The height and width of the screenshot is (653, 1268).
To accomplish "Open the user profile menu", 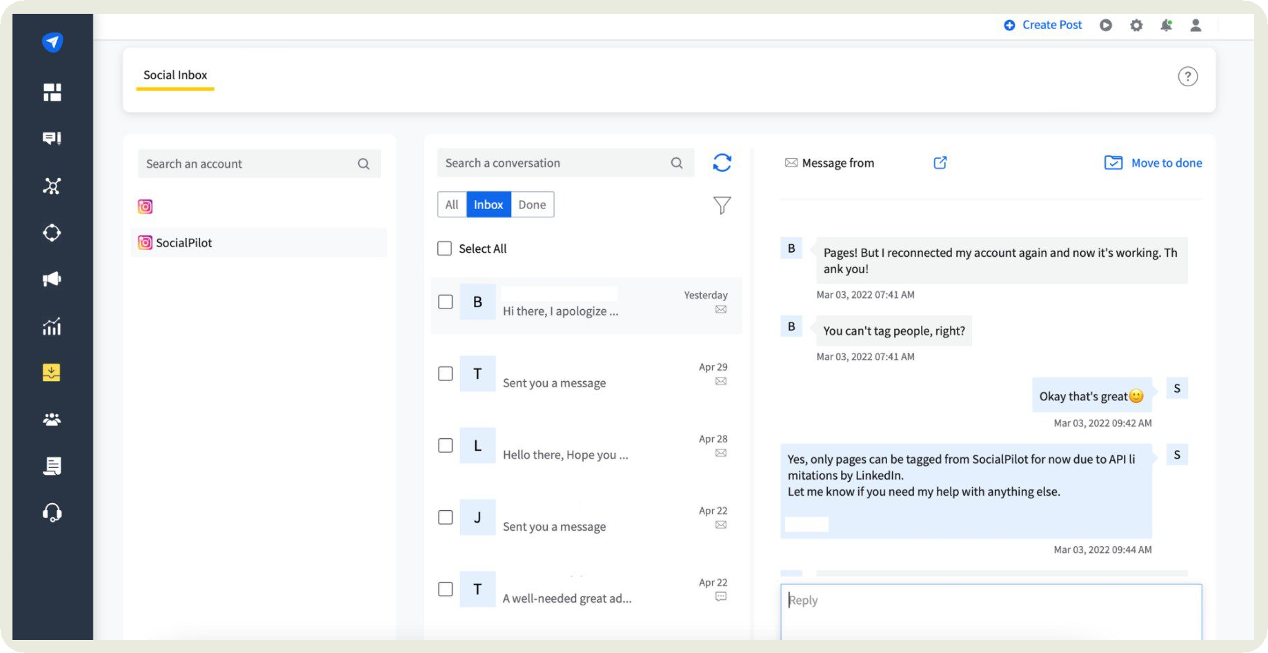I will tap(1197, 25).
